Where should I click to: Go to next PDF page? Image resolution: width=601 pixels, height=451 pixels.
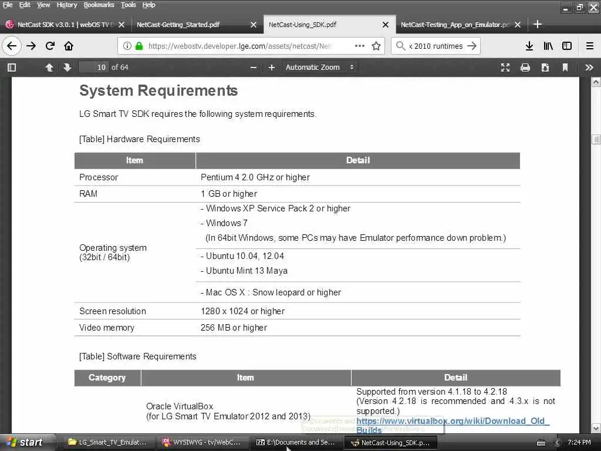tap(67, 68)
